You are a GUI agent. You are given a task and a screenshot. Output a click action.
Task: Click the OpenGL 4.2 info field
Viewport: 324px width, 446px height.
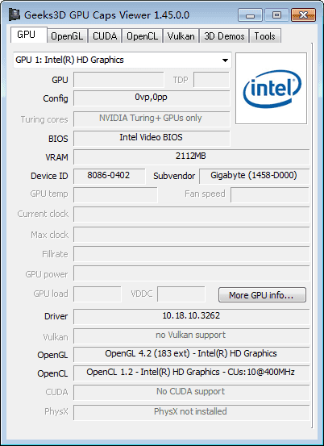pos(191,354)
